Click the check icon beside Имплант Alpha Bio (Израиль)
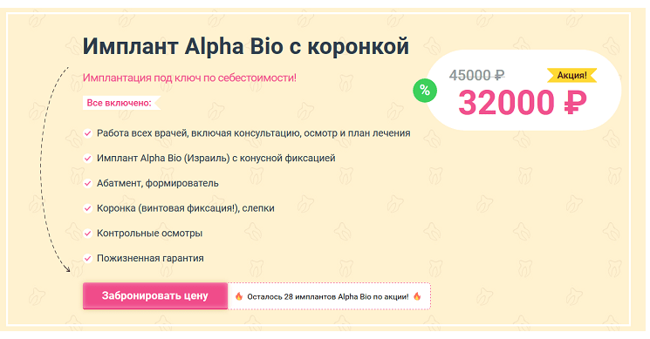650x339 pixels. 87,158
